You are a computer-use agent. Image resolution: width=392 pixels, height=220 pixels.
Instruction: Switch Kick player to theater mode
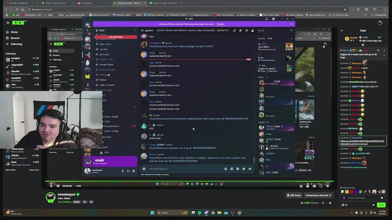pos(314,186)
